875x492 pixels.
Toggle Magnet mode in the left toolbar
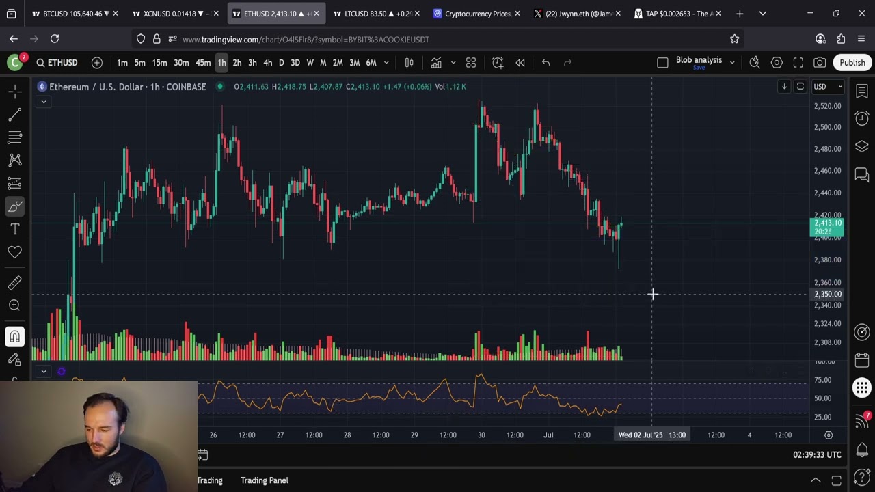coord(14,336)
